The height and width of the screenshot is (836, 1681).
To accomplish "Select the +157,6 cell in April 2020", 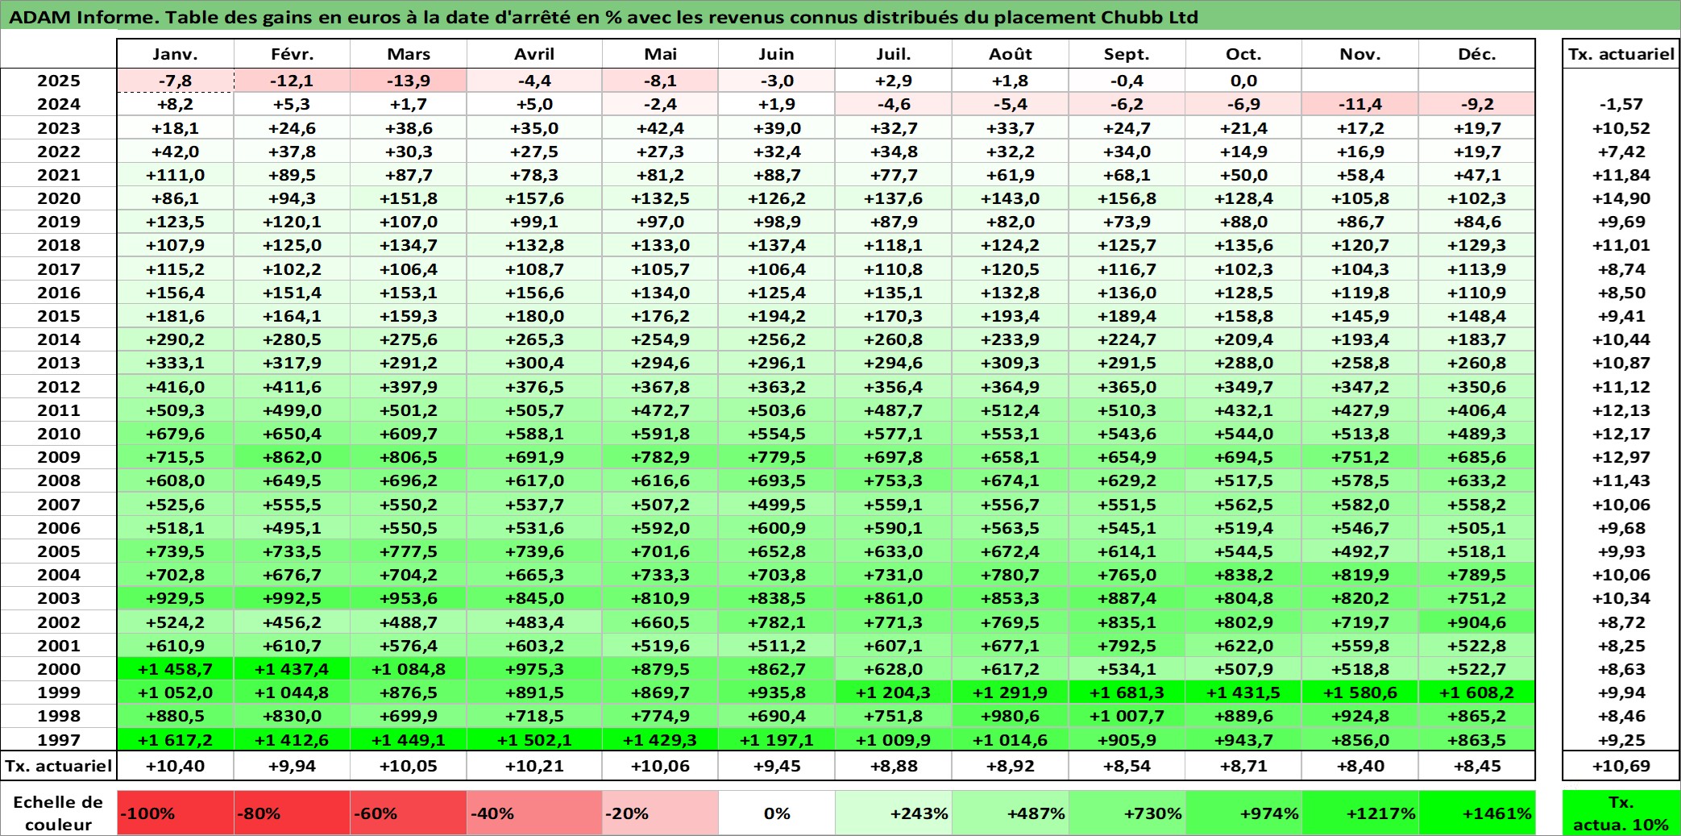I will [x=534, y=198].
